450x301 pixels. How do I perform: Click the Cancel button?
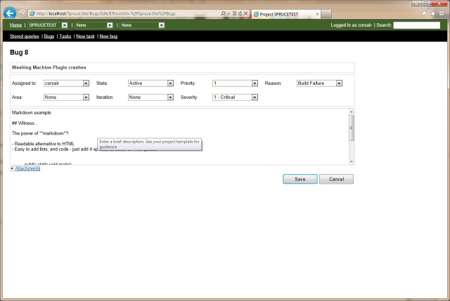(x=336, y=179)
